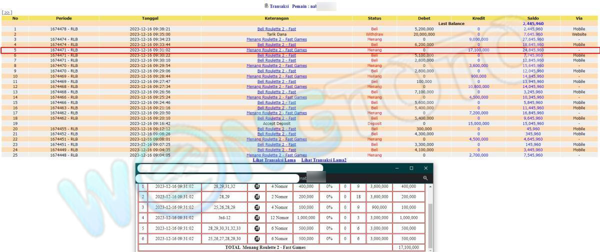Open Menang Roulette 2 - Fast Games in row 5
The width and height of the screenshot is (600, 252).
[276, 50]
